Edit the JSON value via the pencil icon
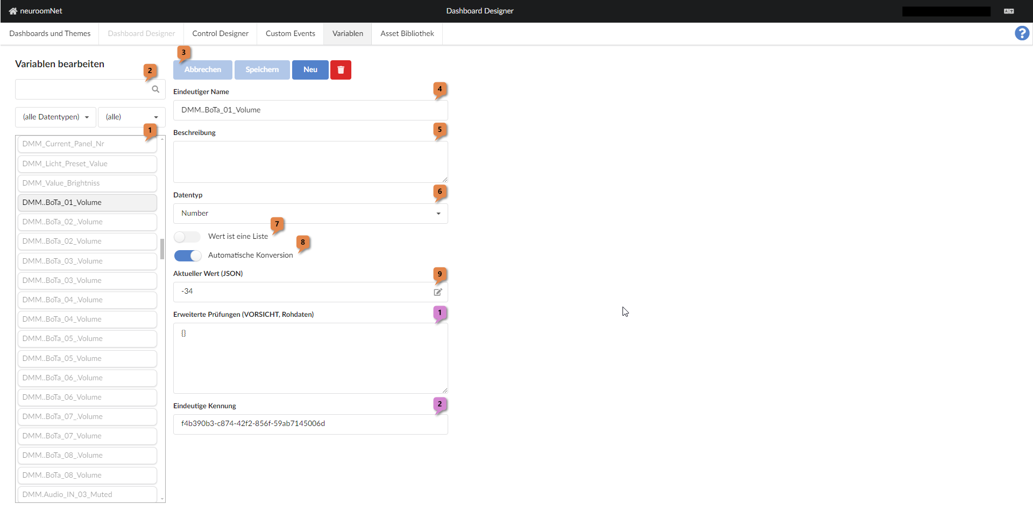The image size is (1033, 518). point(437,292)
